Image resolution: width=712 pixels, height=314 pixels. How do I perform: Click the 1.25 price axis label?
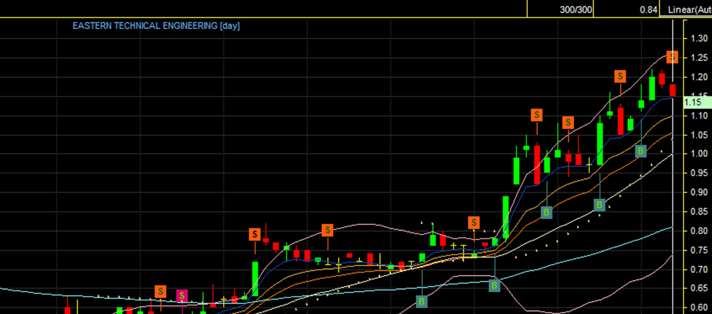click(699, 58)
